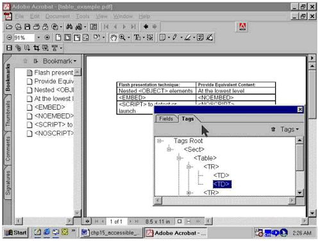Screen dimensions: 320x241
Task: Select the Pencil tool
Action: (174, 38)
